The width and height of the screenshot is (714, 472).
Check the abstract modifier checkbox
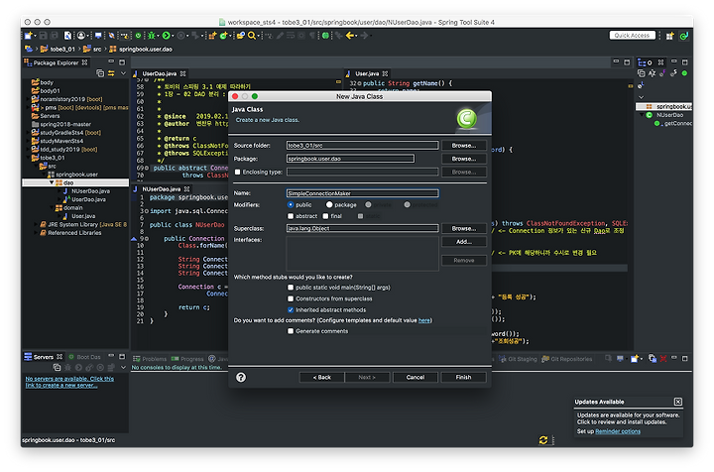click(x=291, y=216)
